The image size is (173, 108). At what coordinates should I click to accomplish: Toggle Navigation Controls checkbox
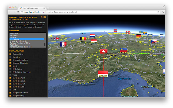10,93
